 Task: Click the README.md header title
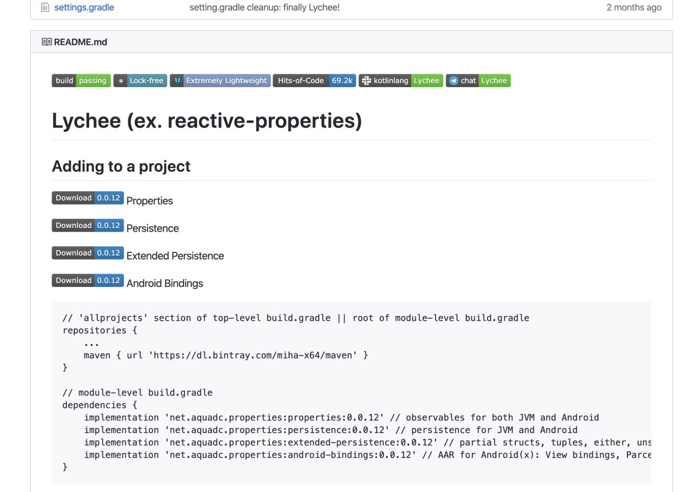80,41
